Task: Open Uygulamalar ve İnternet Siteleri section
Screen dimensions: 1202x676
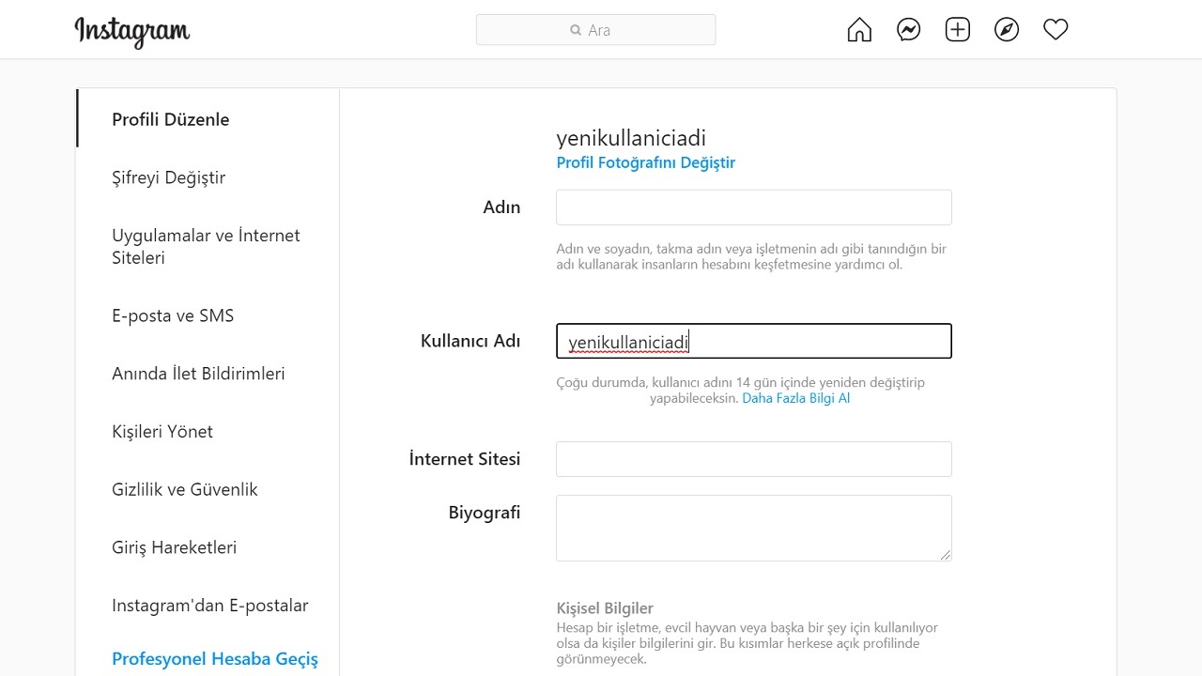Action: (x=208, y=246)
